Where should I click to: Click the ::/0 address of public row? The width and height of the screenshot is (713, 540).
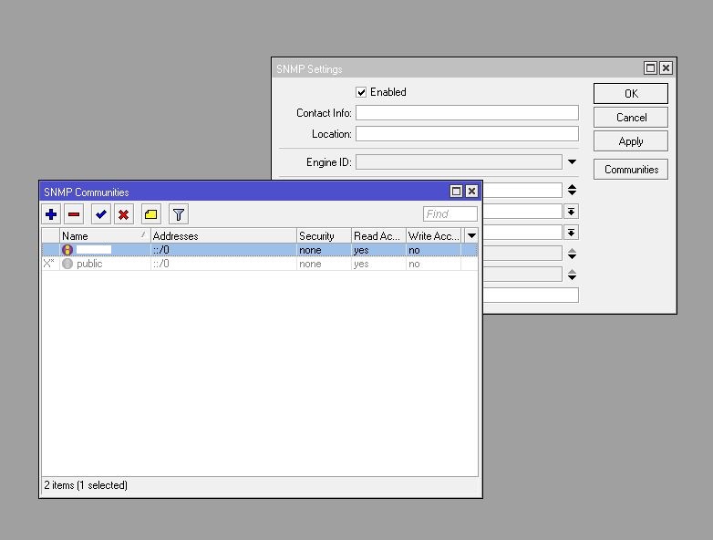click(x=161, y=264)
